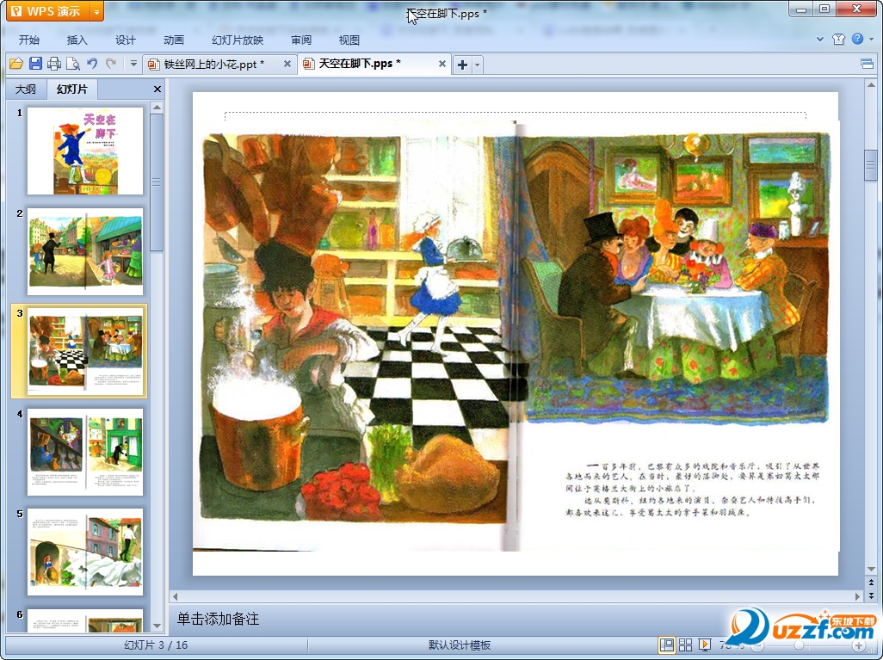The height and width of the screenshot is (660, 883).
Task: Collapse the ribbon with chevron arrow
Action: click(820, 39)
